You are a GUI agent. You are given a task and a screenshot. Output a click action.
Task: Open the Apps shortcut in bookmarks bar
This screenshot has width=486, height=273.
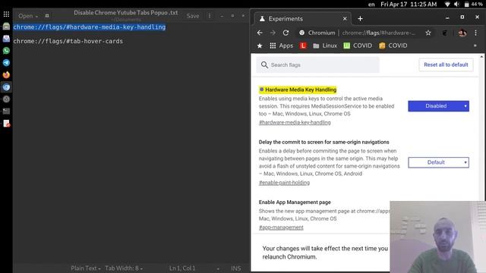click(281, 45)
